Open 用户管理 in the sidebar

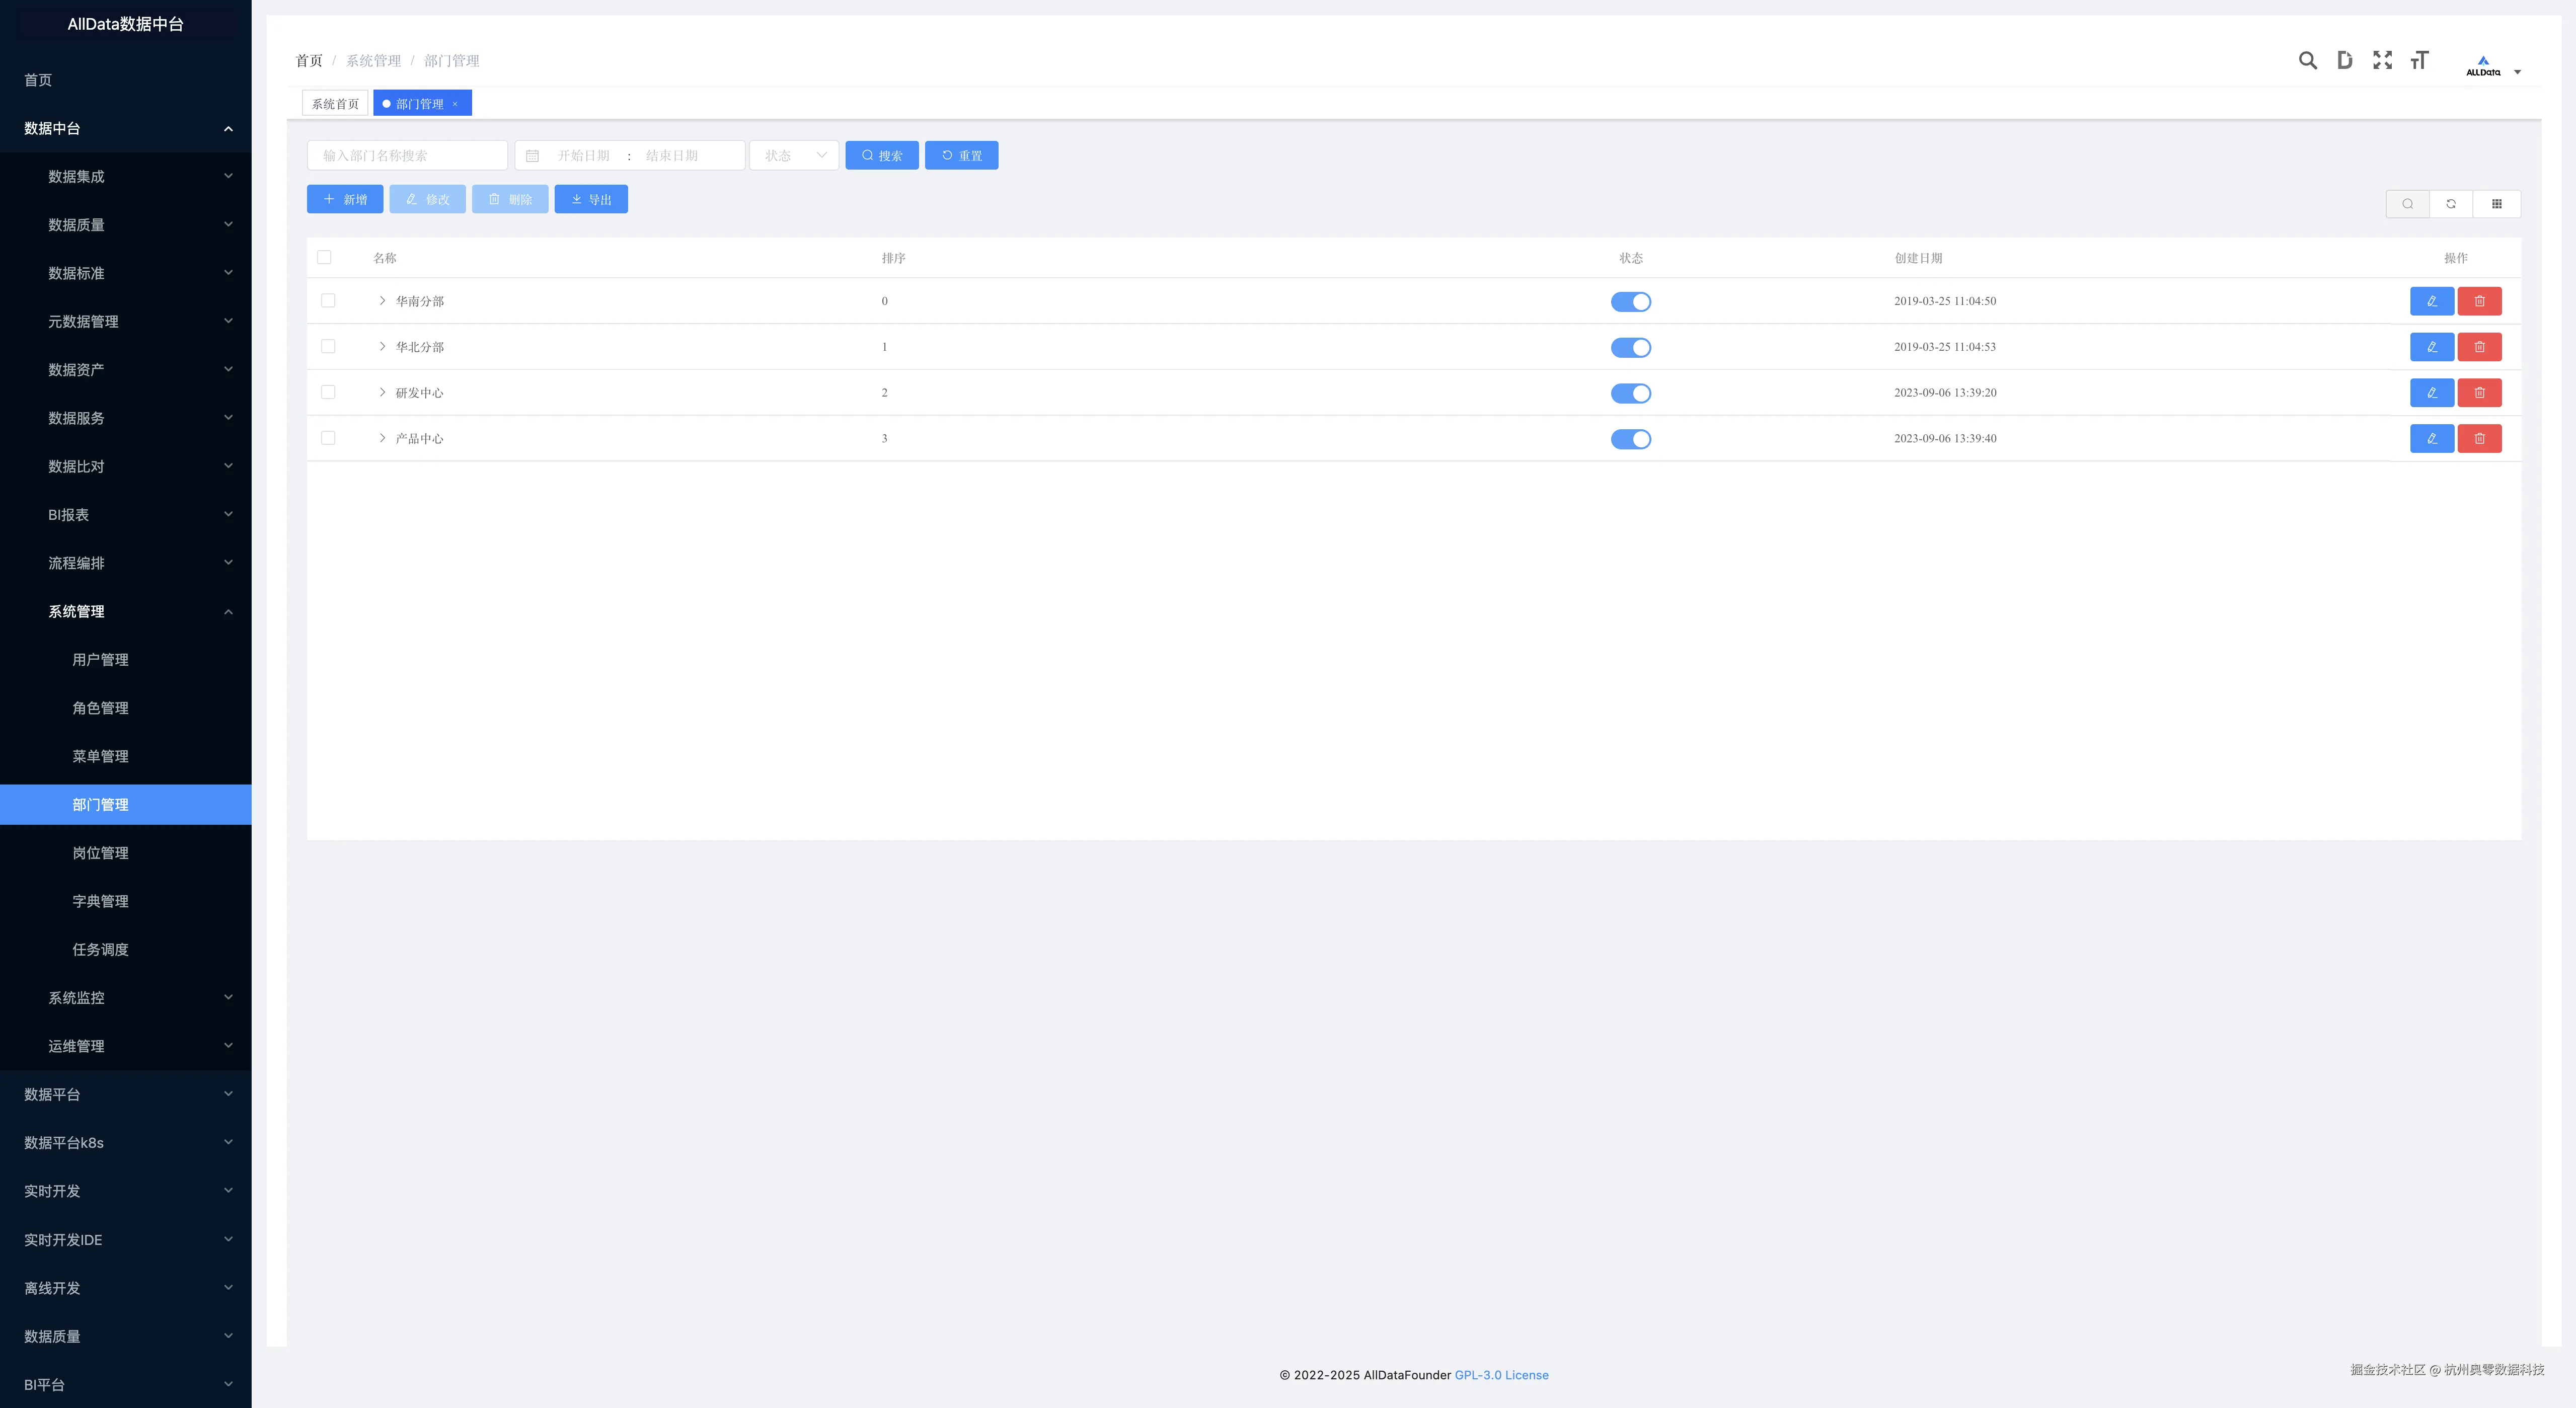pos(100,660)
